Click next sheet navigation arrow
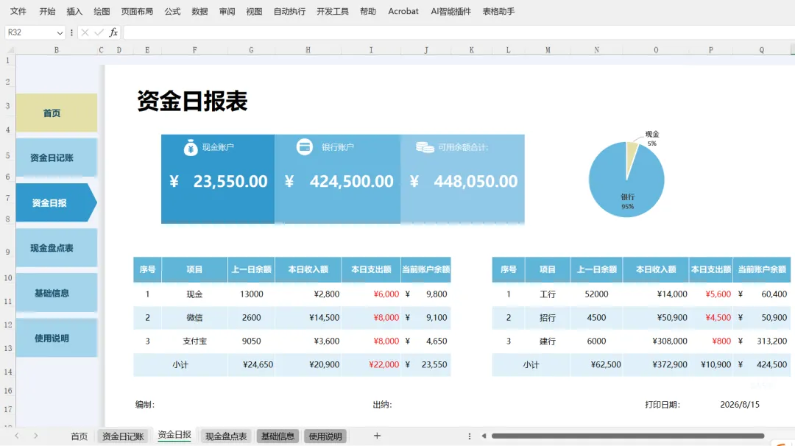 tap(35, 436)
